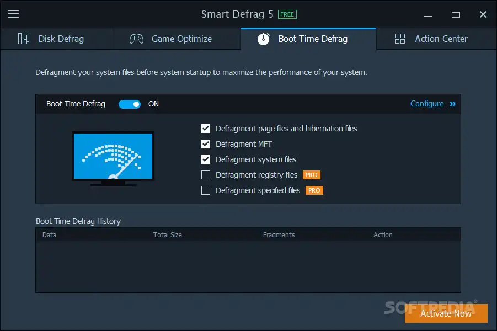Click the Disk Defrag drive icon
The width and height of the screenshot is (497, 331).
(x=24, y=39)
